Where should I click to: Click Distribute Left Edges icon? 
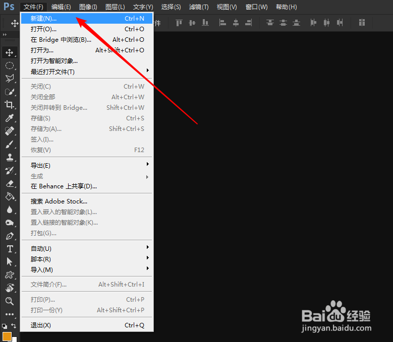click(x=313, y=23)
